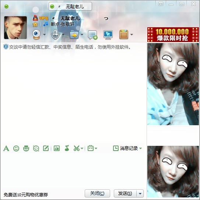
Task: Close the chat window with X
Action: (x=193, y=4)
